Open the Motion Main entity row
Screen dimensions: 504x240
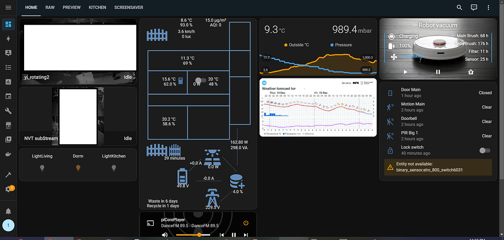tap(439, 107)
